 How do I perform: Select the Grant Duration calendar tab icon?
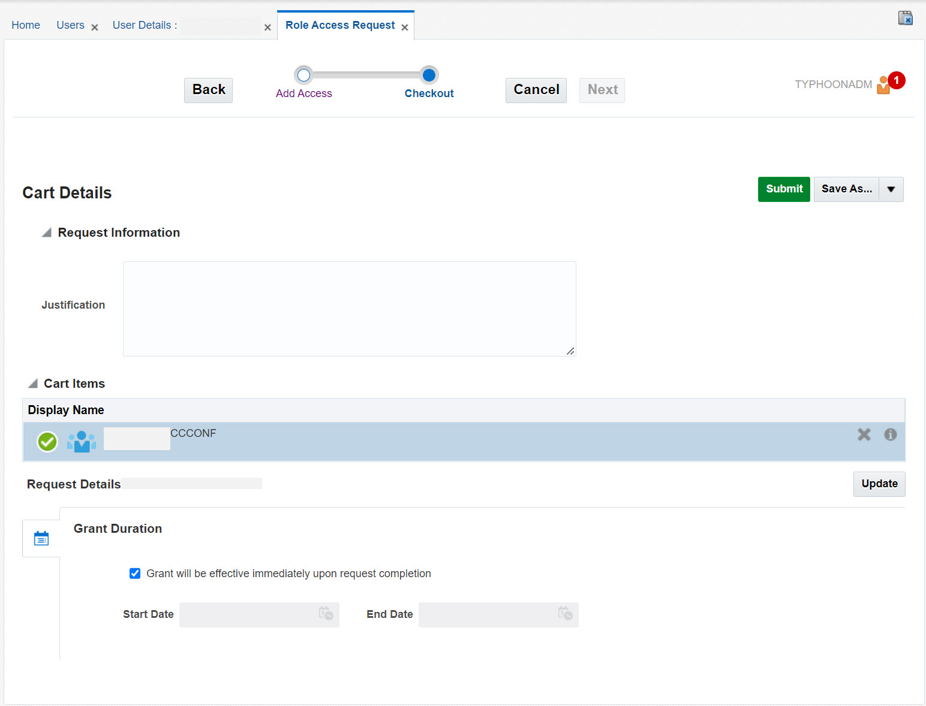41,538
